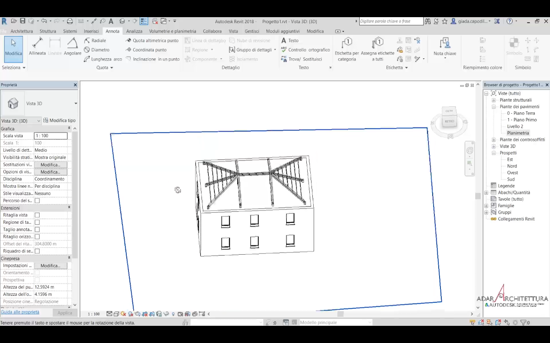Enable the Ritaglia vista checkbox
Viewport: 550px width, 343px height.
37,215
